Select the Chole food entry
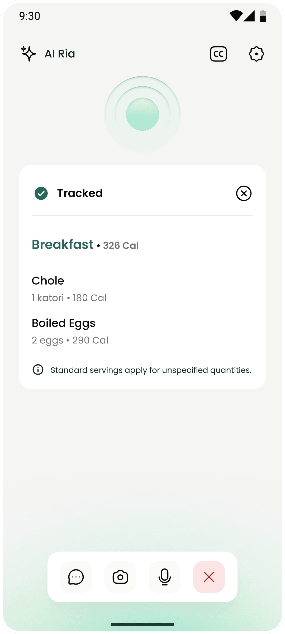The image size is (285, 634). pyautogui.click(x=48, y=281)
